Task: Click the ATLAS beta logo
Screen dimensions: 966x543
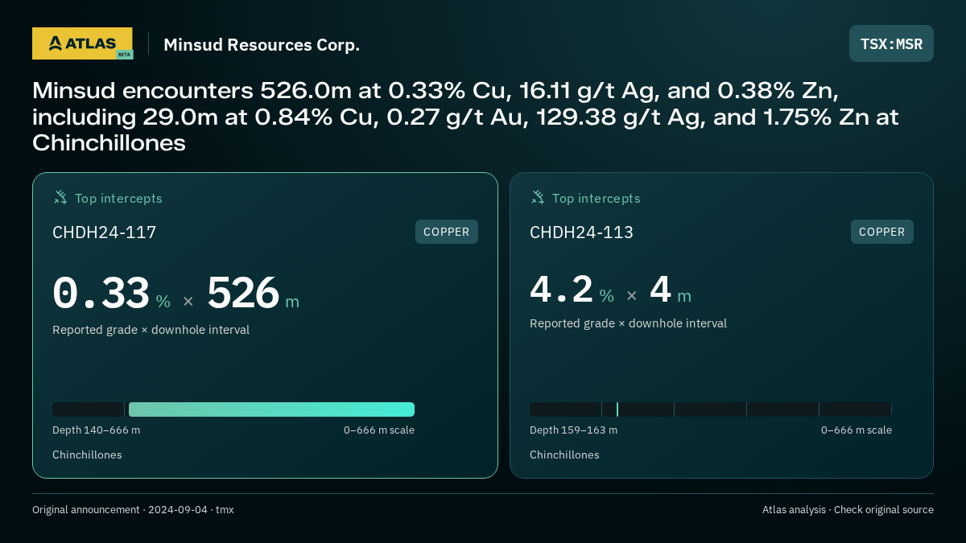Action: [x=82, y=43]
